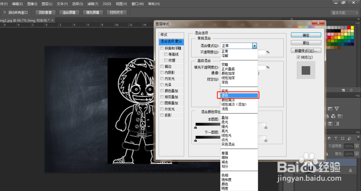Enable Contour sub-style checkbox
This screenshot has height=191, width=361.
click(x=166, y=54)
